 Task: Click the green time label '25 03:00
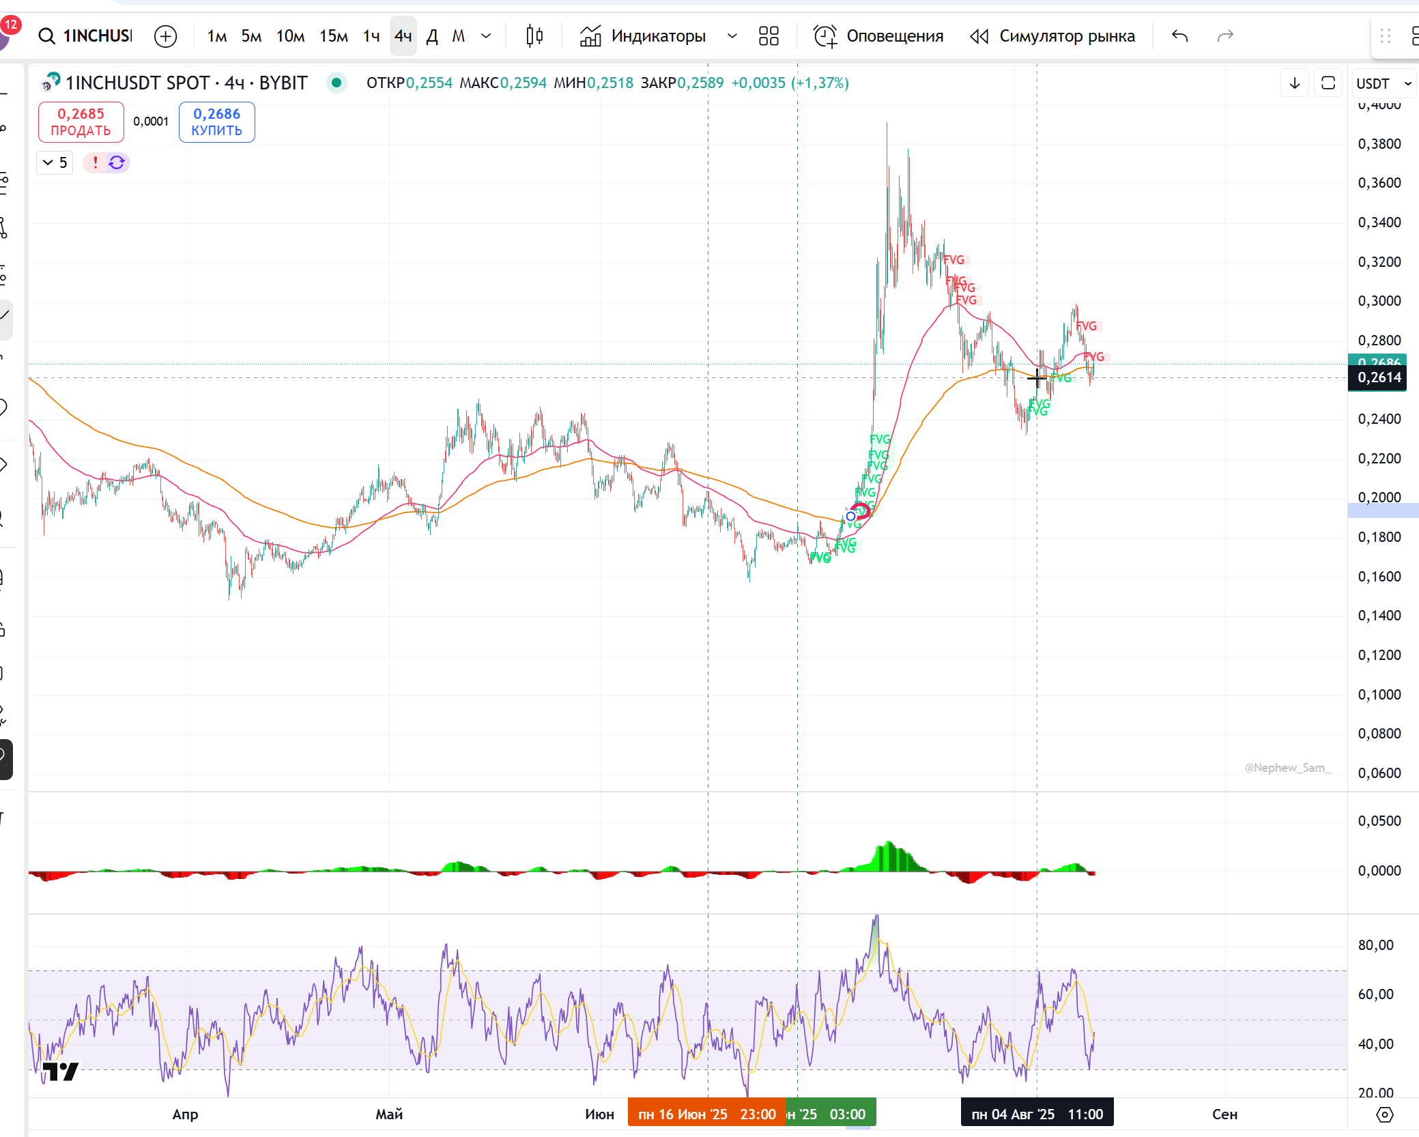point(831,1114)
